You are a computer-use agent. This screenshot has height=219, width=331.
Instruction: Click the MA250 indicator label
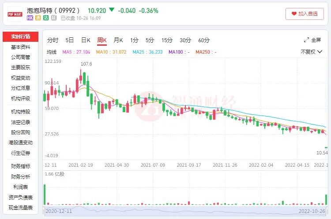coord(206,52)
